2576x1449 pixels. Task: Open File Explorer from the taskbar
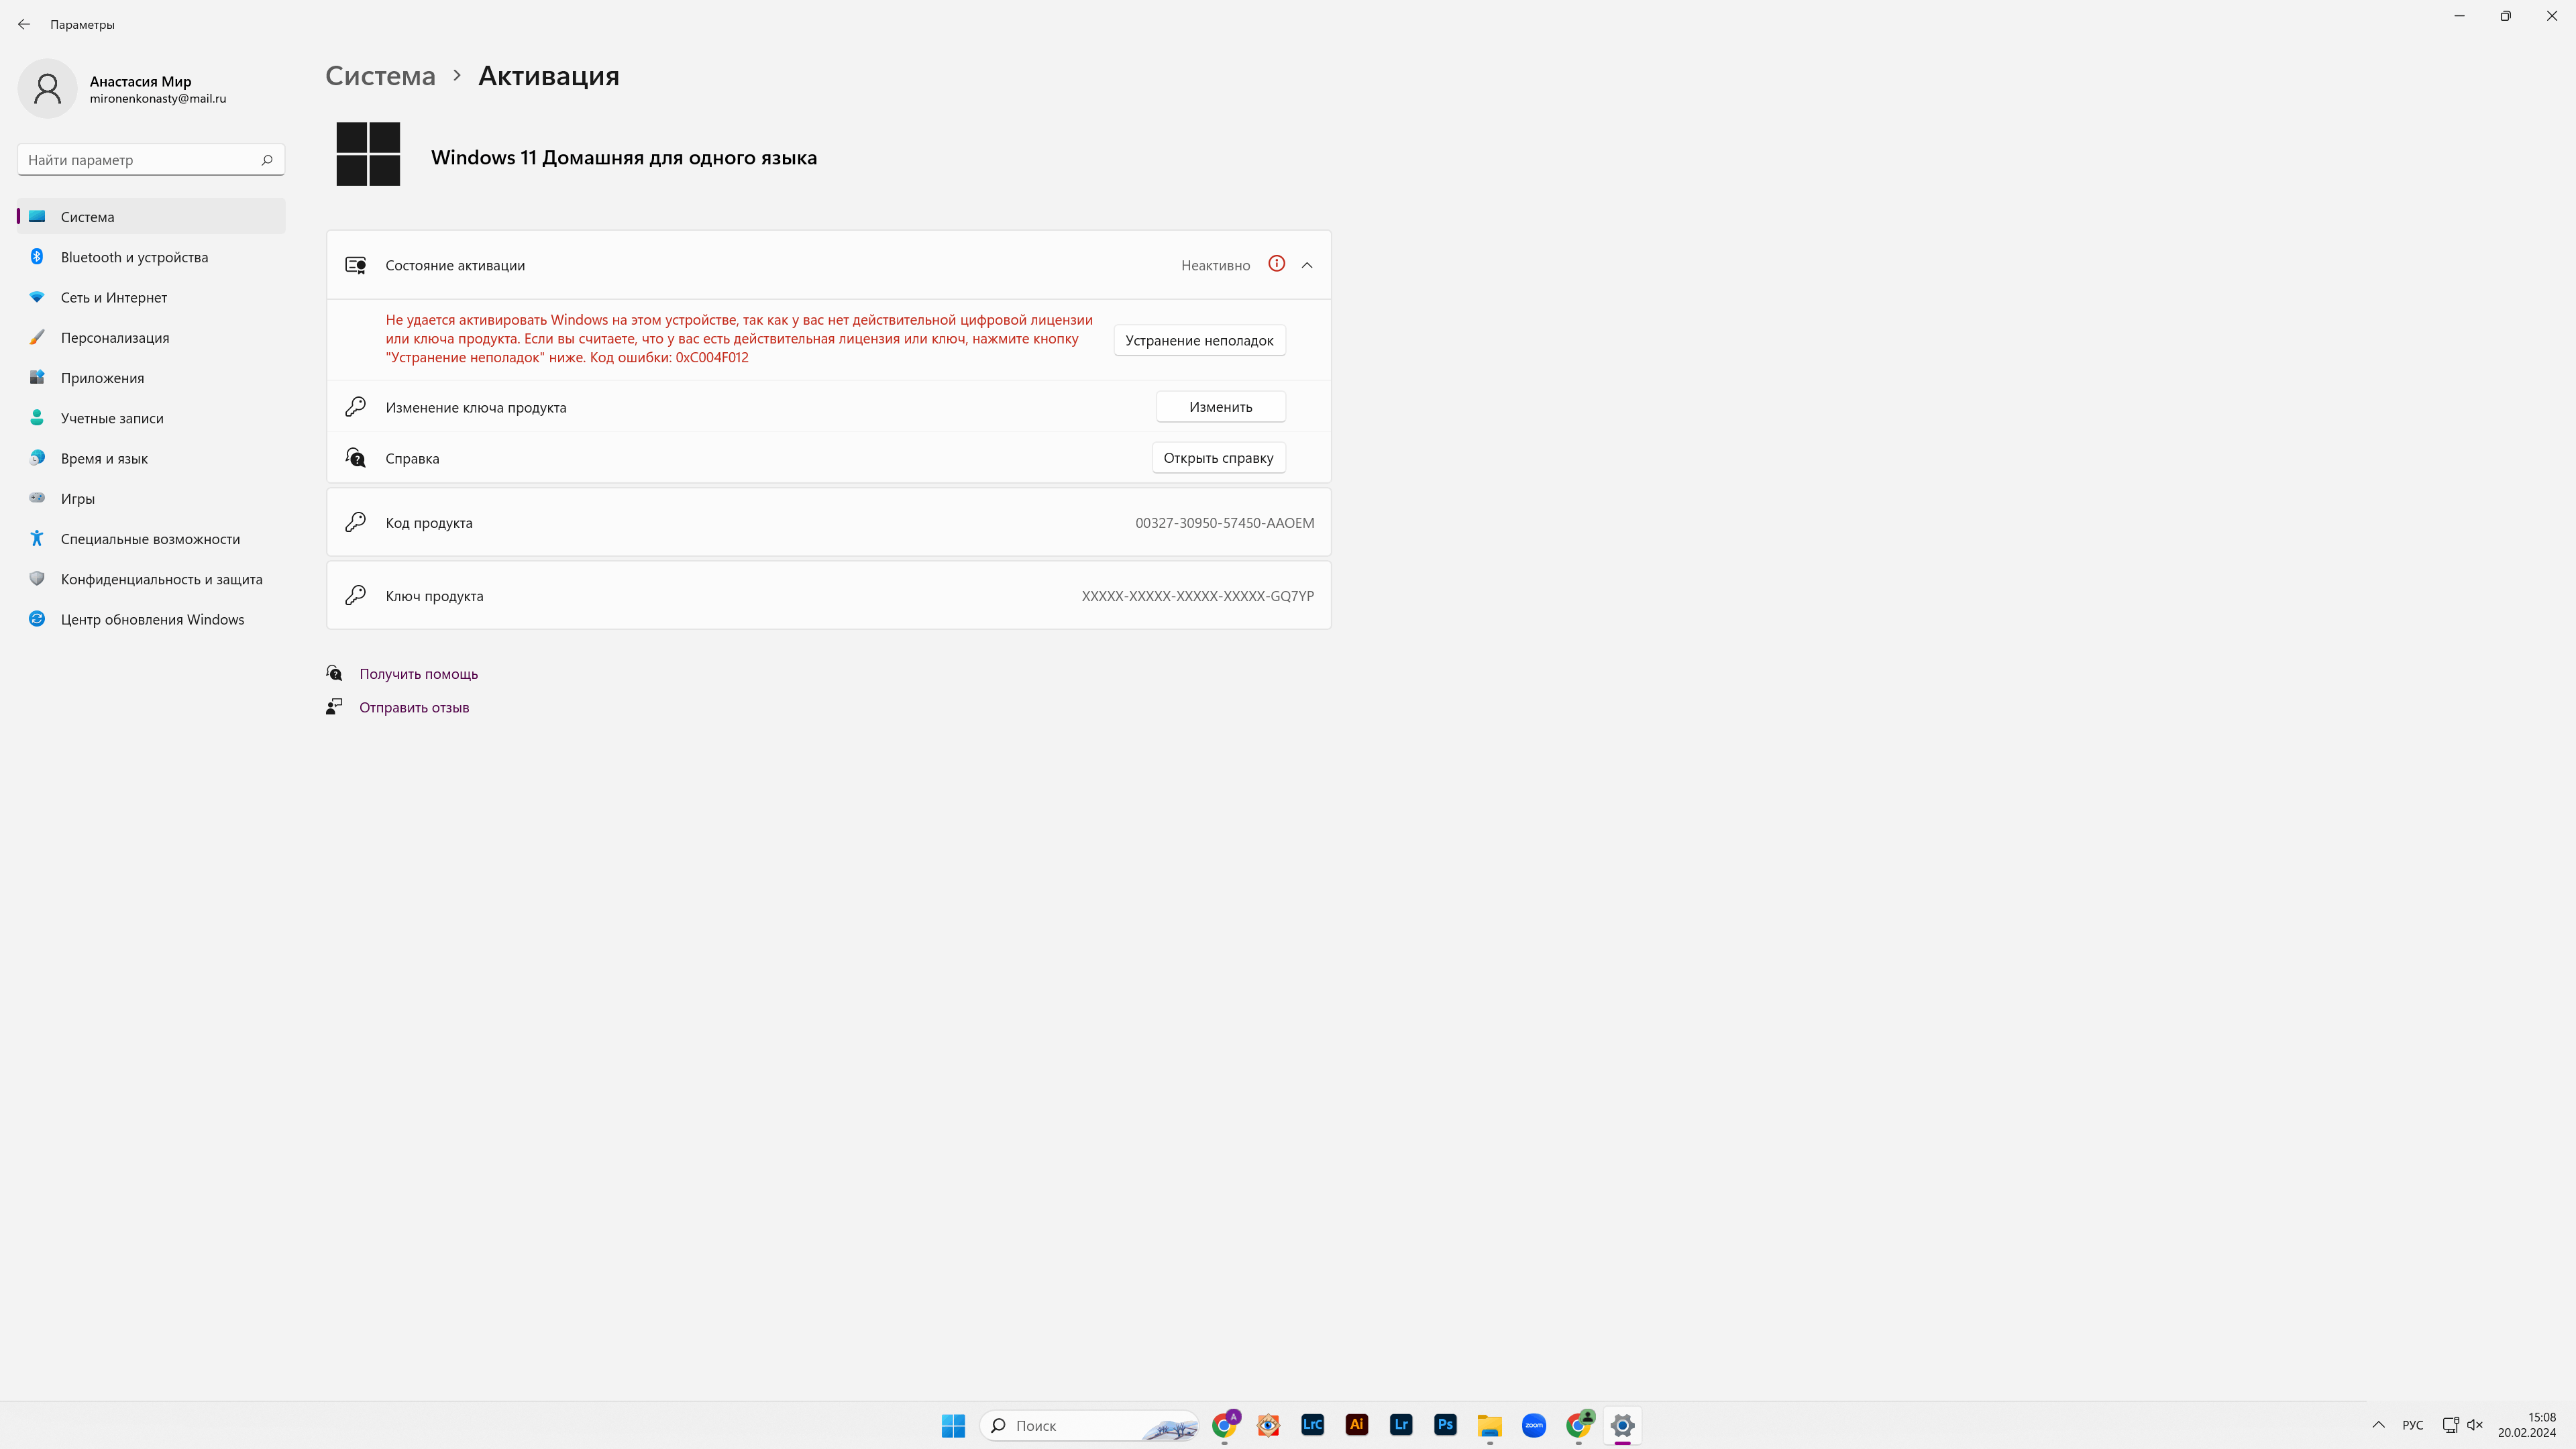(x=1490, y=1425)
